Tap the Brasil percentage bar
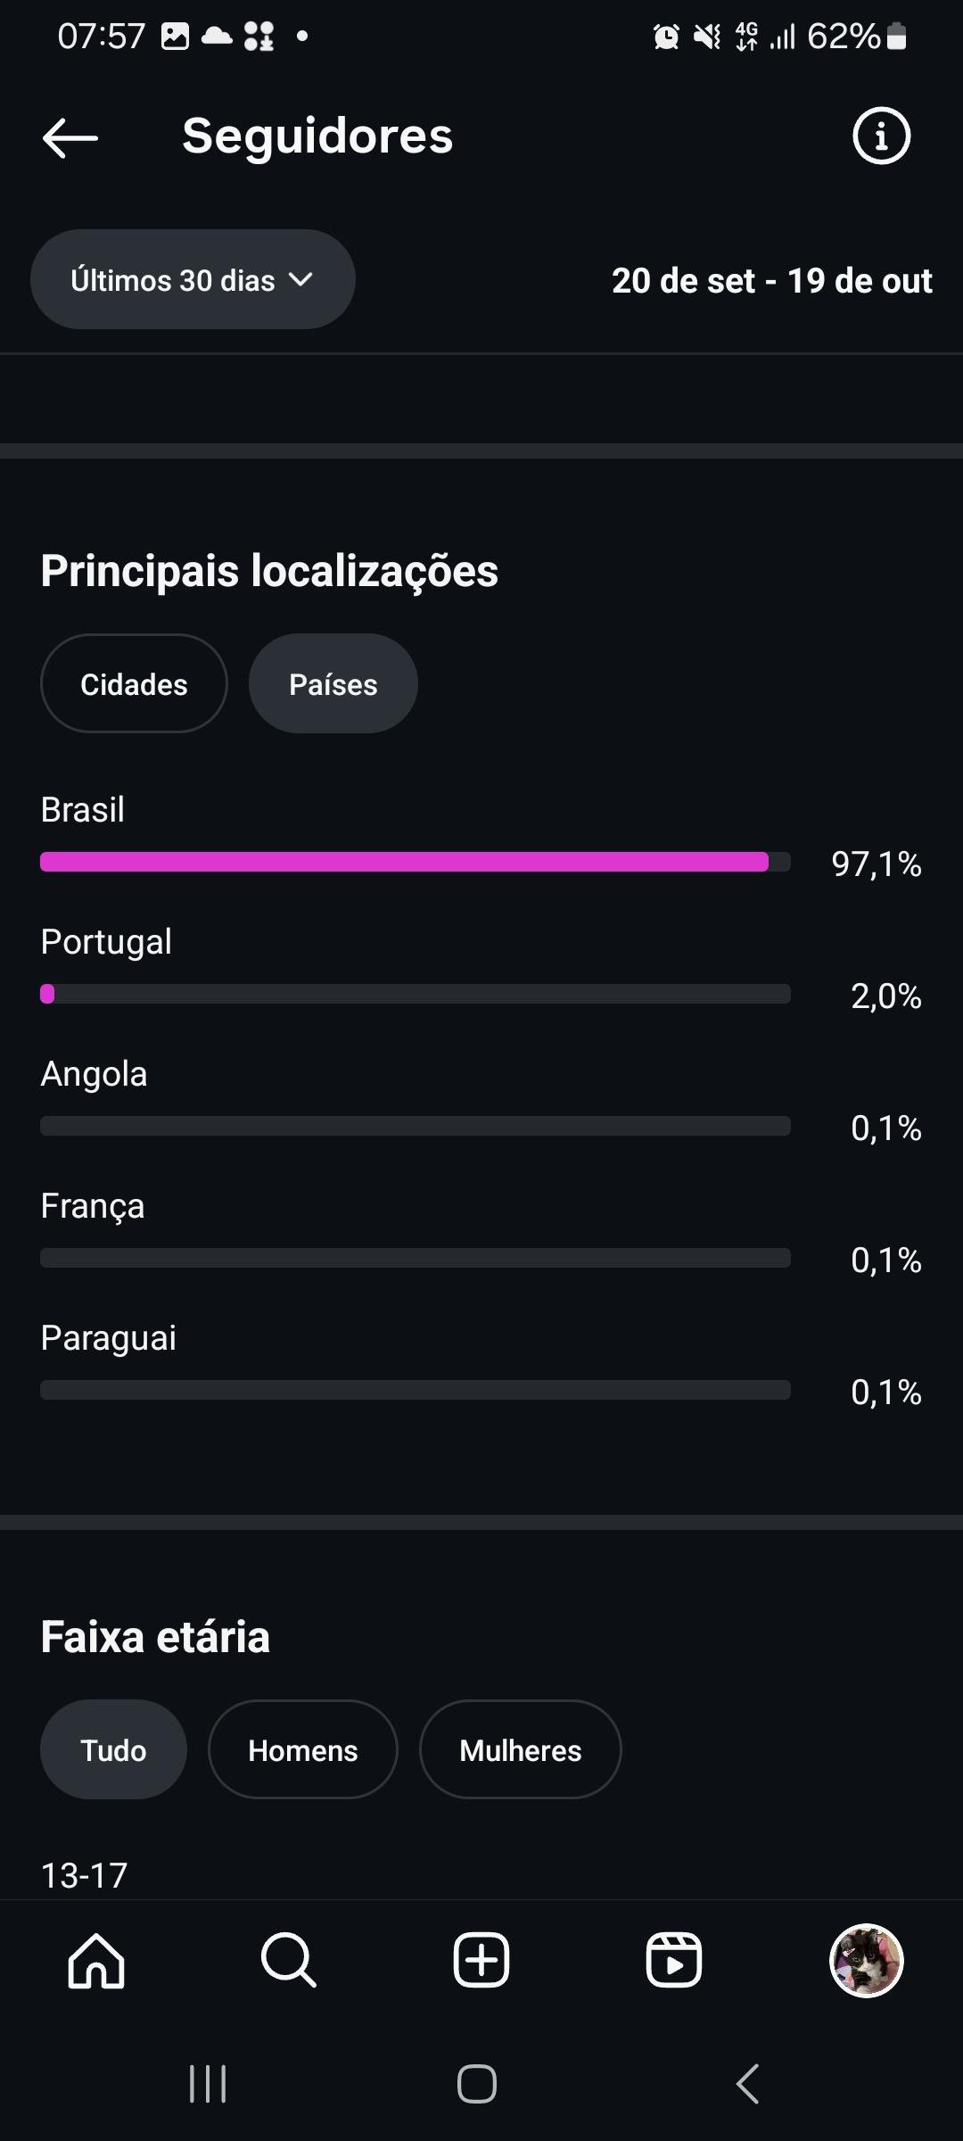The height and width of the screenshot is (2141, 963). (415, 862)
